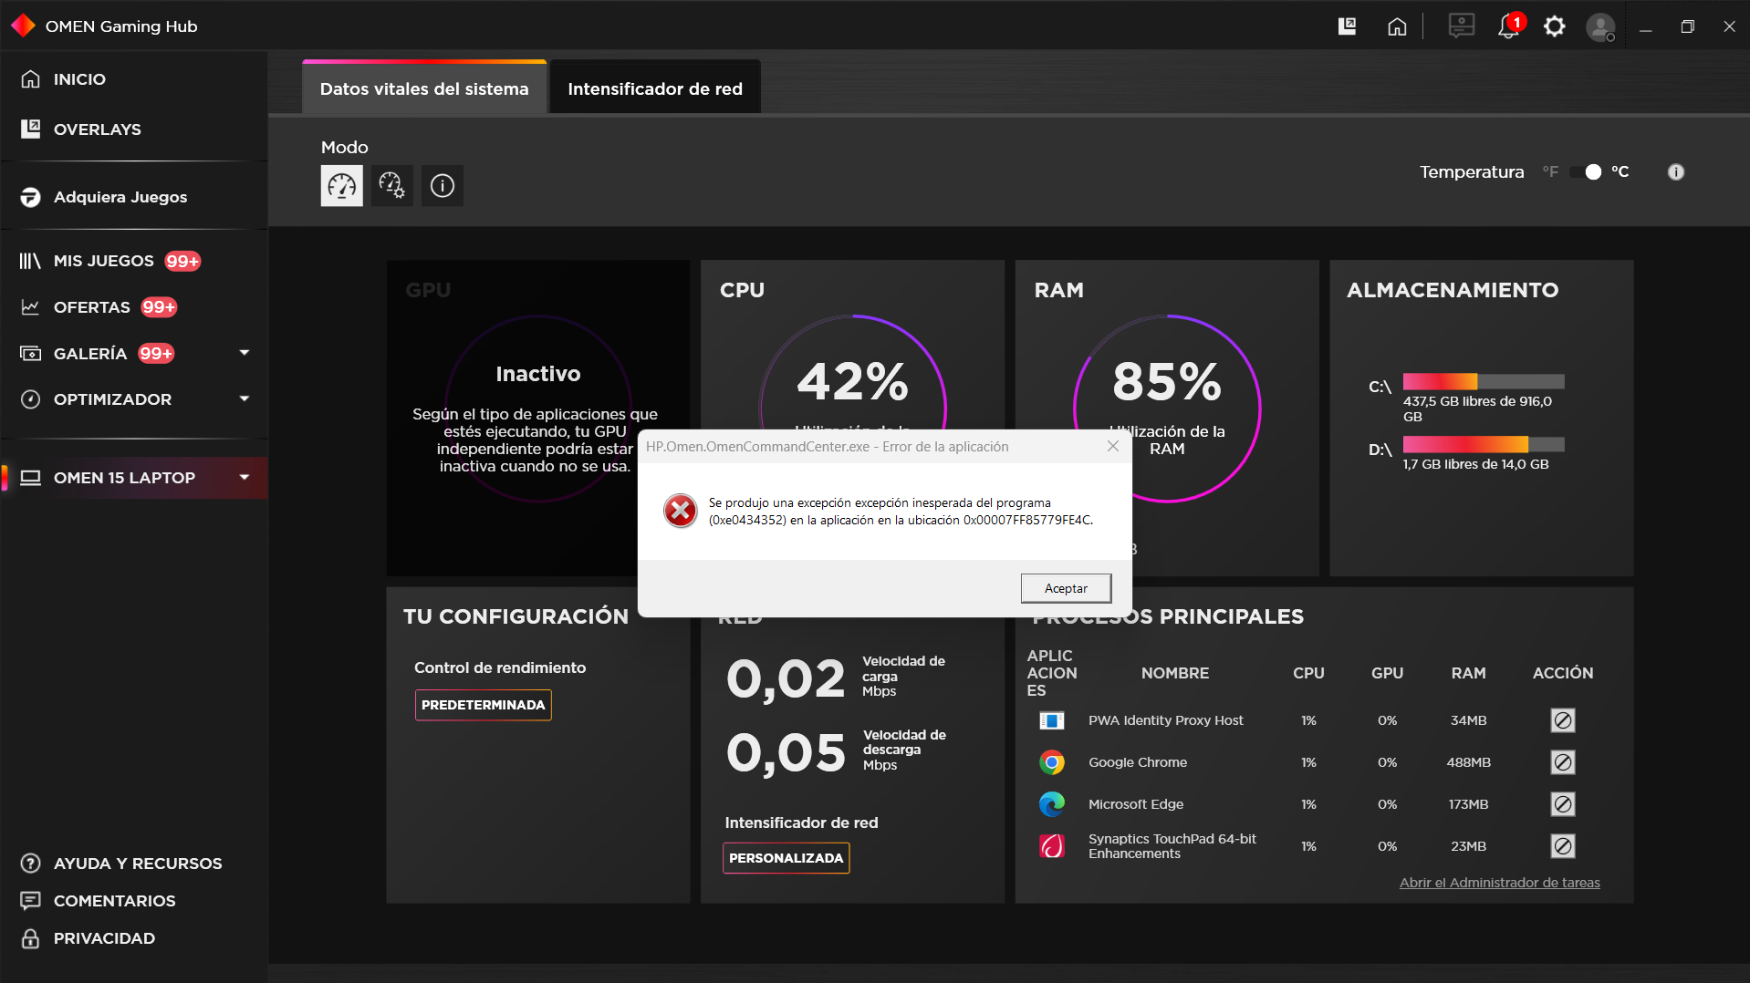Viewport: 1750px width, 983px height.
Task: Click the OMEN diamond logo
Action: 23,26
